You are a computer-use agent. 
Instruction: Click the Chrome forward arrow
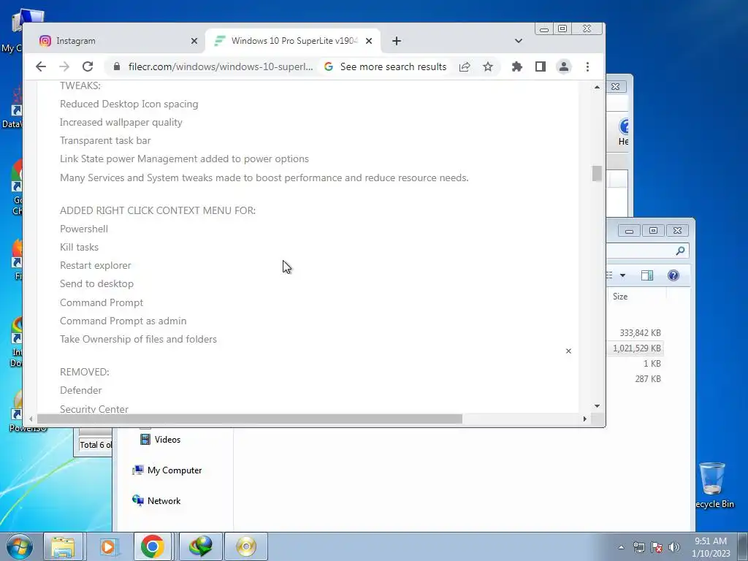click(x=64, y=66)
